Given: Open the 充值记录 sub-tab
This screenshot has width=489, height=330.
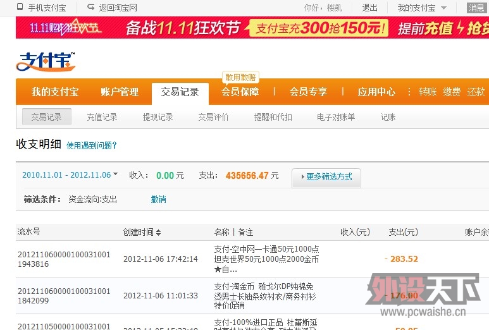Looking at the screenshot, I should (102, 117).
